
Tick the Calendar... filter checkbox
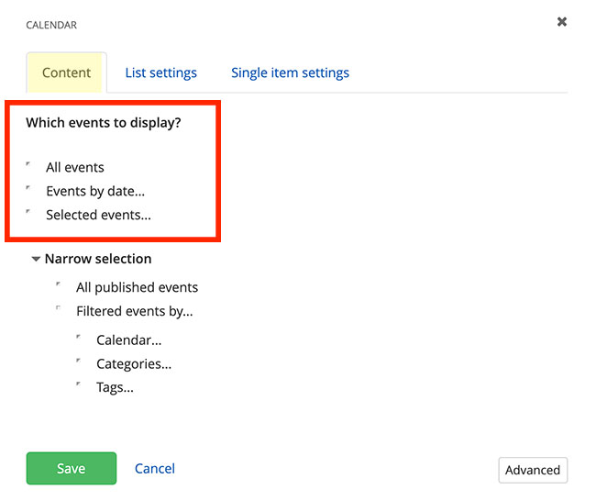tap(80, 338)
